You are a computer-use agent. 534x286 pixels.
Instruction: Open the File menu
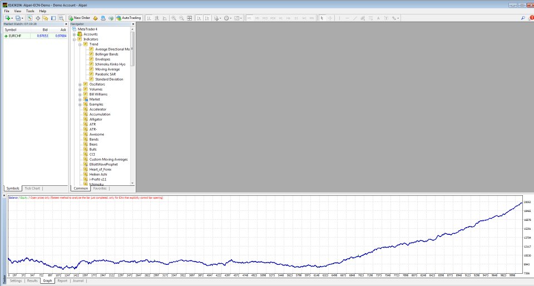click(x=7, y=11)
